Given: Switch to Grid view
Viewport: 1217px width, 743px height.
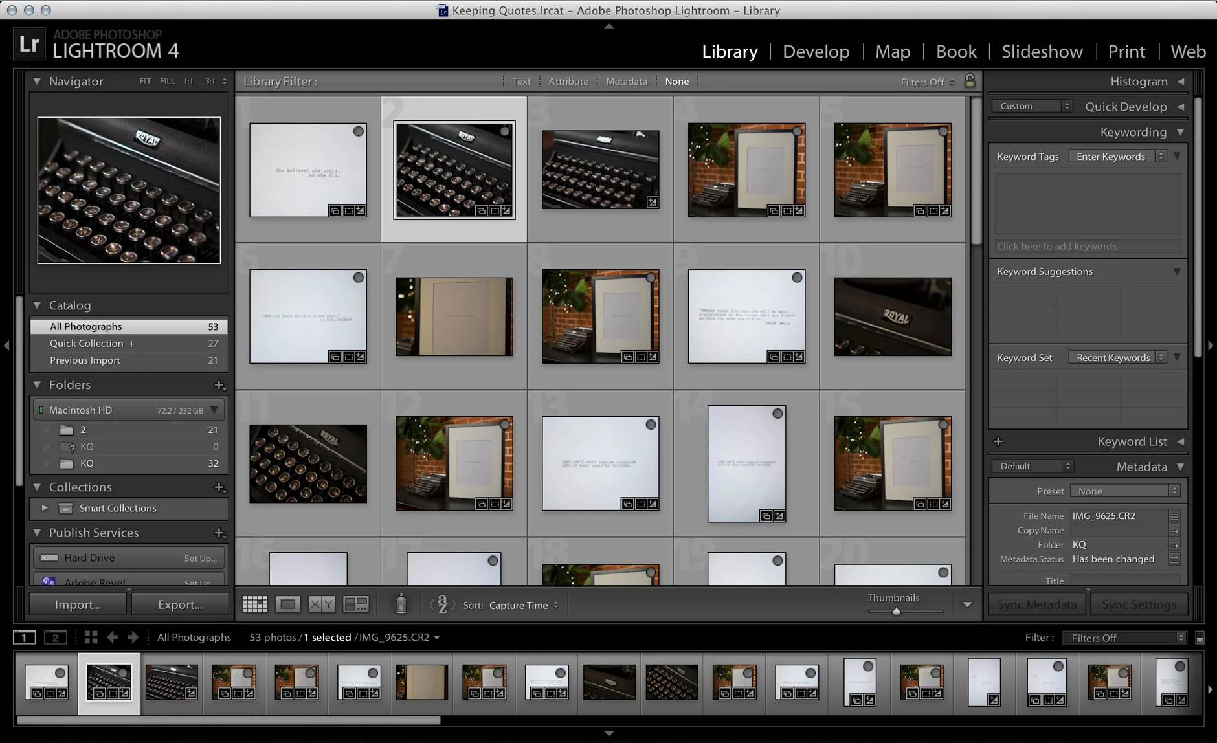Looking at the screenshot, I should click(x=254, y=604).
